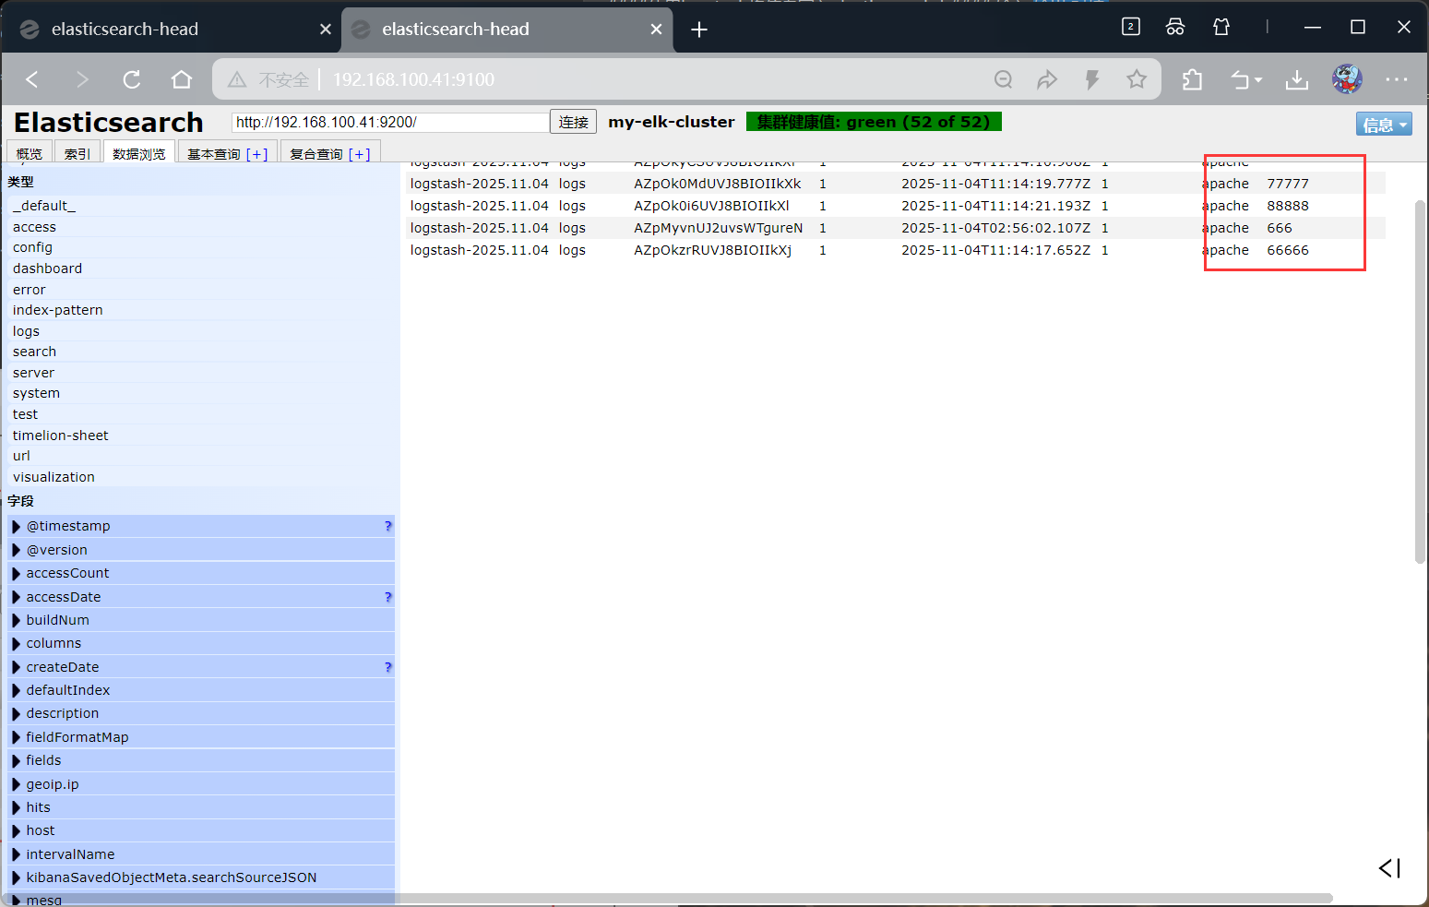The image size is (1429, 907).
Task: Expand the host field filter
Action: click(x=201, y=830)
